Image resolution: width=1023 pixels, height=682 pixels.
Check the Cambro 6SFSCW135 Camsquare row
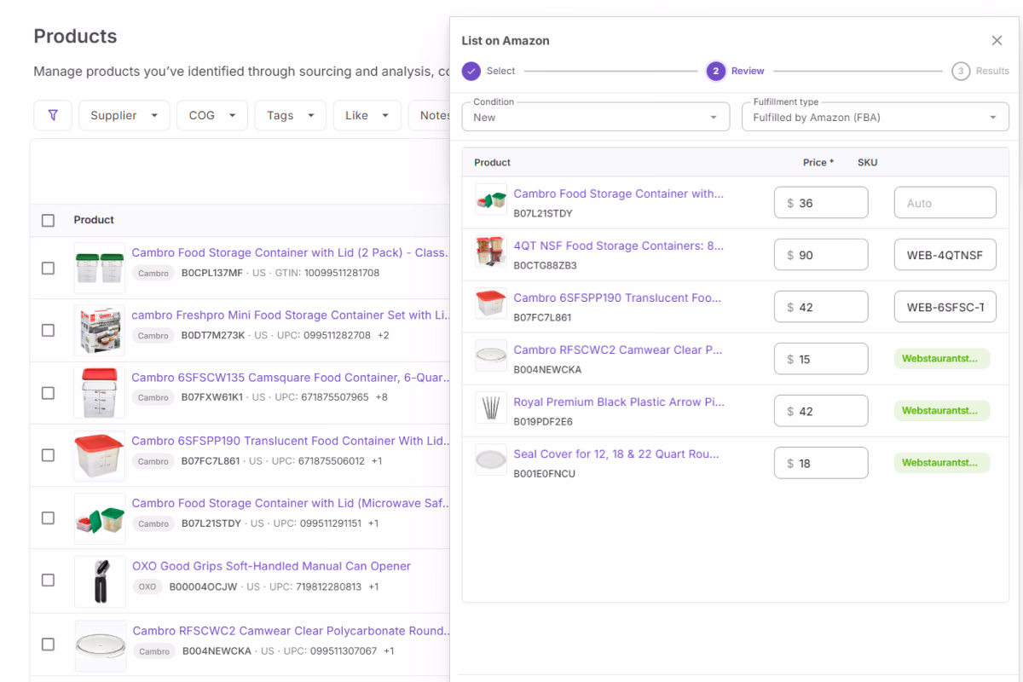48,393
